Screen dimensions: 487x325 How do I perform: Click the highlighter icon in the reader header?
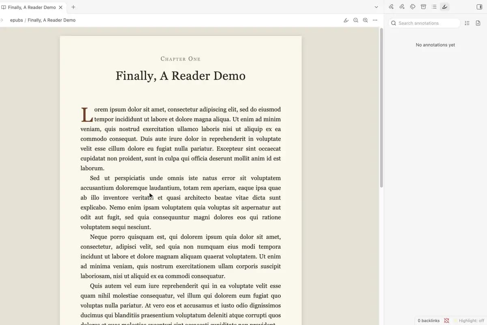[346, 20]
